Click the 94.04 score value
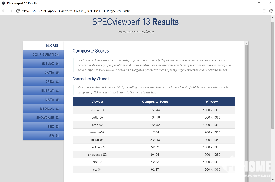This screenshot has width=275, height=182. tap(155, 155)
